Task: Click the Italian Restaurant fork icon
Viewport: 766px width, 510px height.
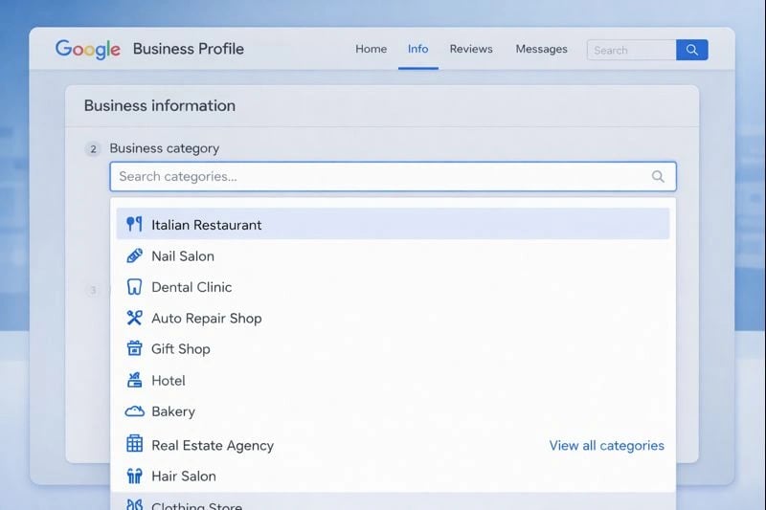Action: tap(134, 224)
